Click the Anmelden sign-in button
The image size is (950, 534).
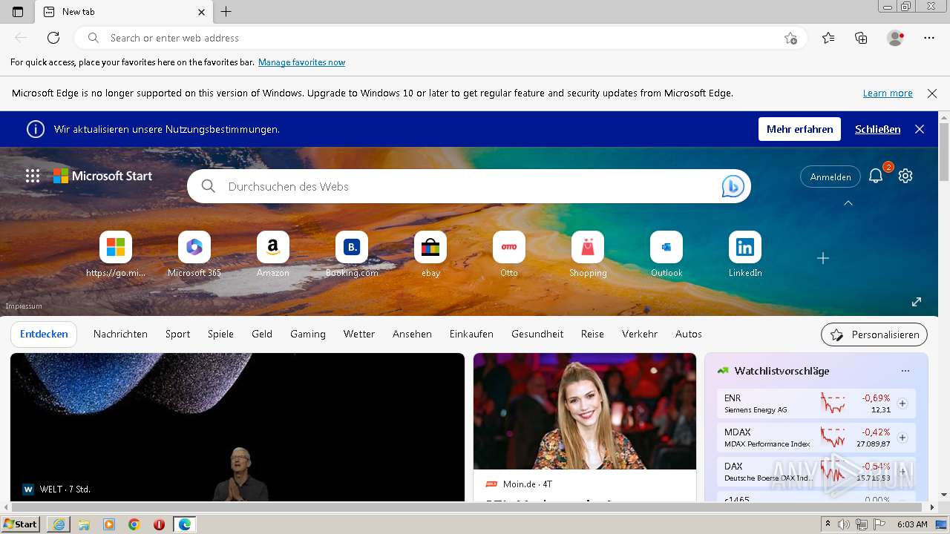pos(831,177)
